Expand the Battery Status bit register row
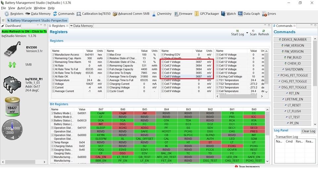Image resolution: width=318 pixels, height=169 pixels. (x=53, y=121)
